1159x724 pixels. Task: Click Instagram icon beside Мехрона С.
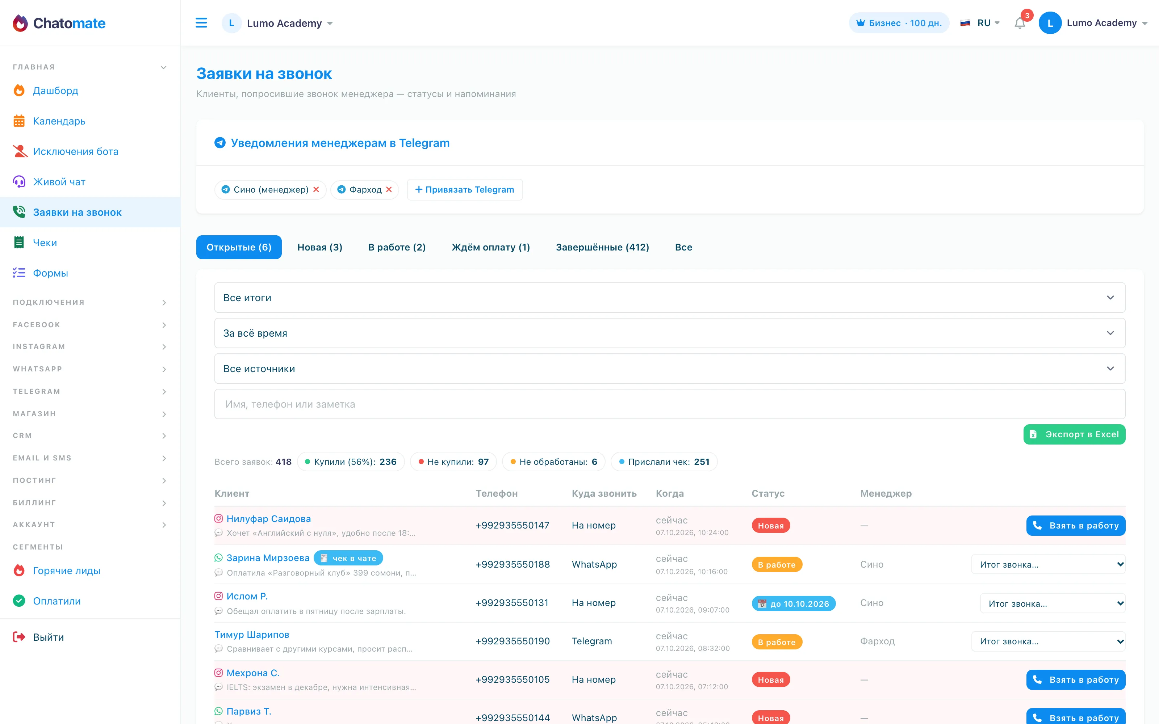click(218, 673)
